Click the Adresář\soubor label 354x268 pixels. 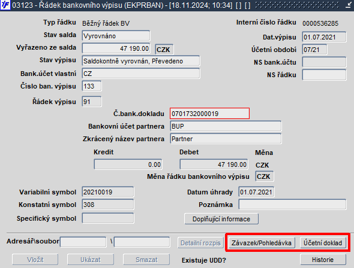point(33,241)
